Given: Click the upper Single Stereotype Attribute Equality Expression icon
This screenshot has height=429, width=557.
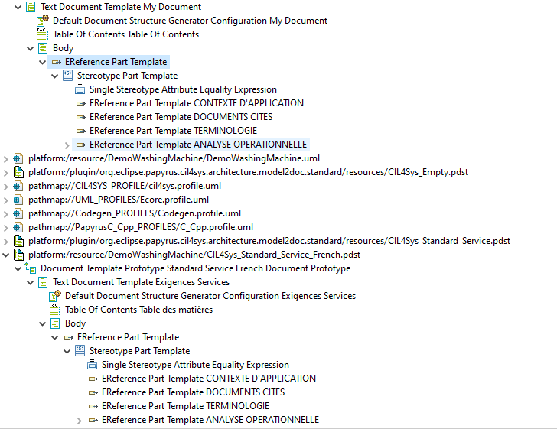Looking at the screenshot, I should coord(80,89).
